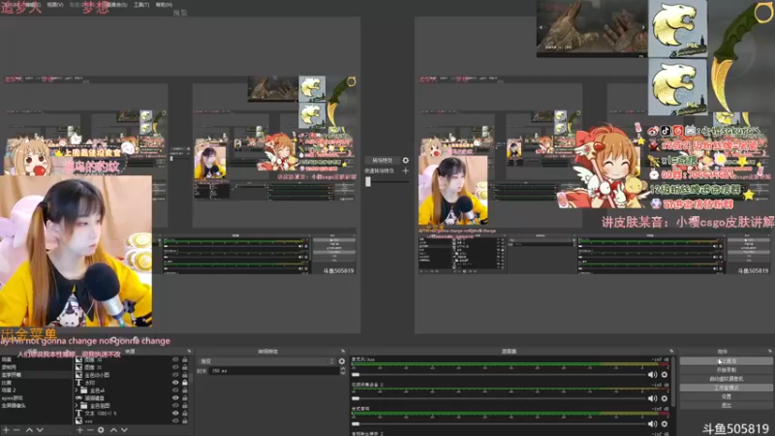Hide the 猫猫键盘 source

pos(175,398)
